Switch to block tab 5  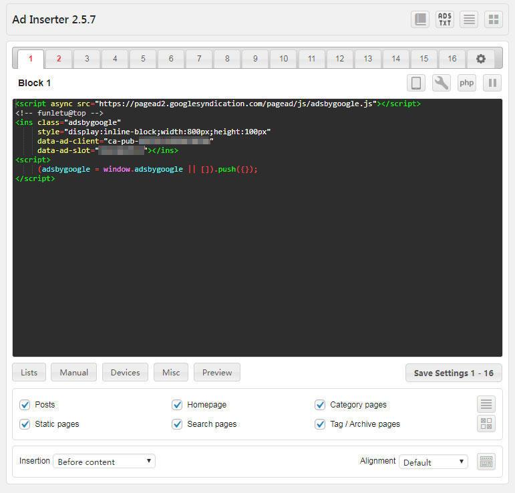(143, 59)
